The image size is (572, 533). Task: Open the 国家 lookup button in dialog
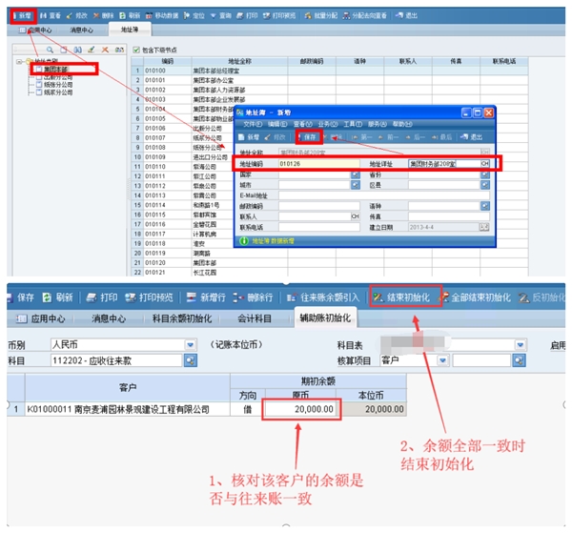click(x=355, y=175)
